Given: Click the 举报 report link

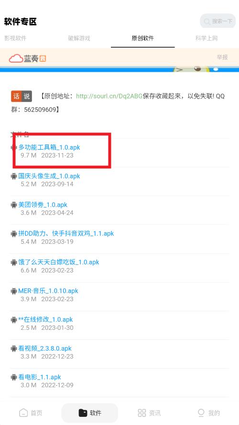Looking at the screenshot, I should [x=222, y=57].
